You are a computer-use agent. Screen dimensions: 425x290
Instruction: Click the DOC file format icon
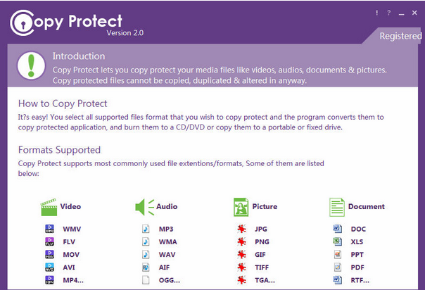point(337,229)
